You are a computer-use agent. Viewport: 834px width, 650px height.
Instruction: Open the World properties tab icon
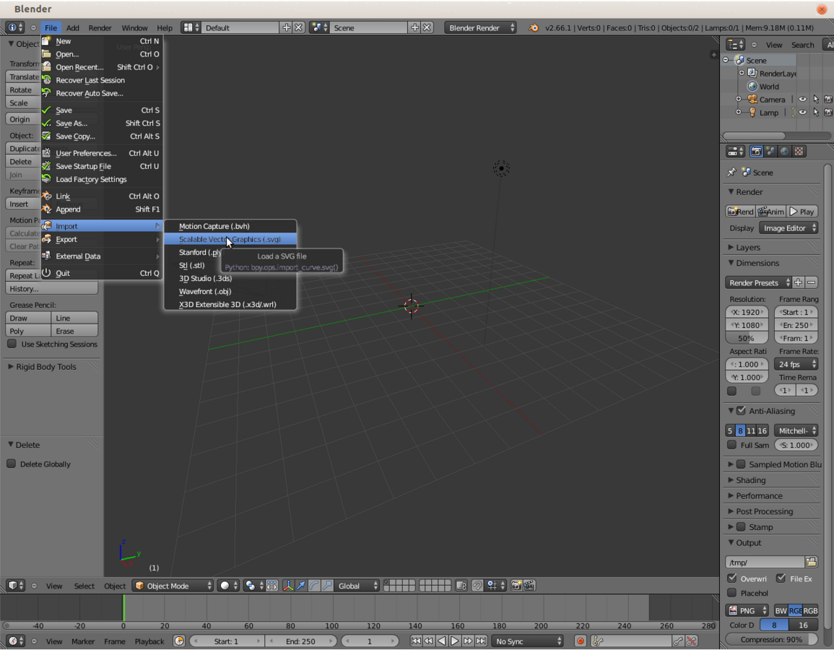[x=785, y=152]
